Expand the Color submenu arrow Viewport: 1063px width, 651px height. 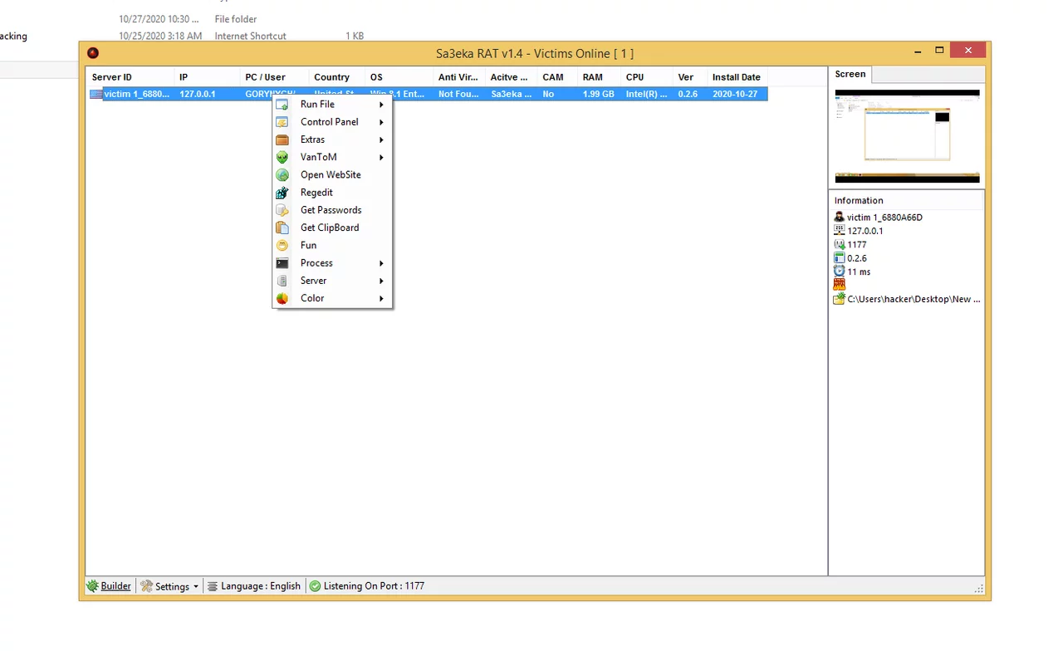381,298
